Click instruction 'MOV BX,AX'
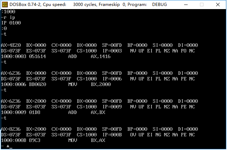Screen dimensions: 227x150 click(87, 140)
